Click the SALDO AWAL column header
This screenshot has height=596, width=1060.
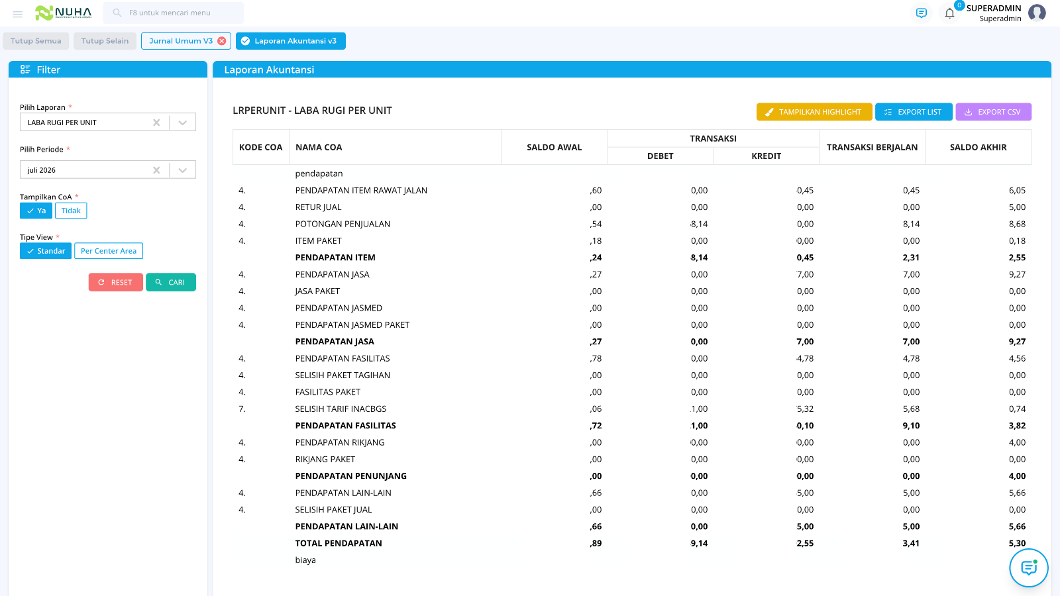[555, 147]
